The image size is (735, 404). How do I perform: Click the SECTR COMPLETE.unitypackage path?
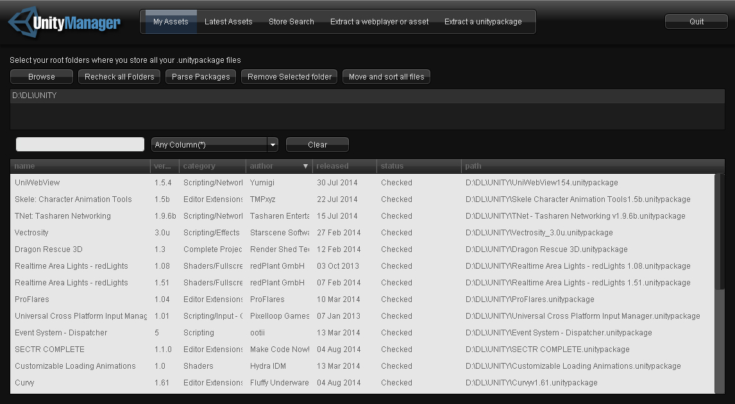click(x=548, y=349)
